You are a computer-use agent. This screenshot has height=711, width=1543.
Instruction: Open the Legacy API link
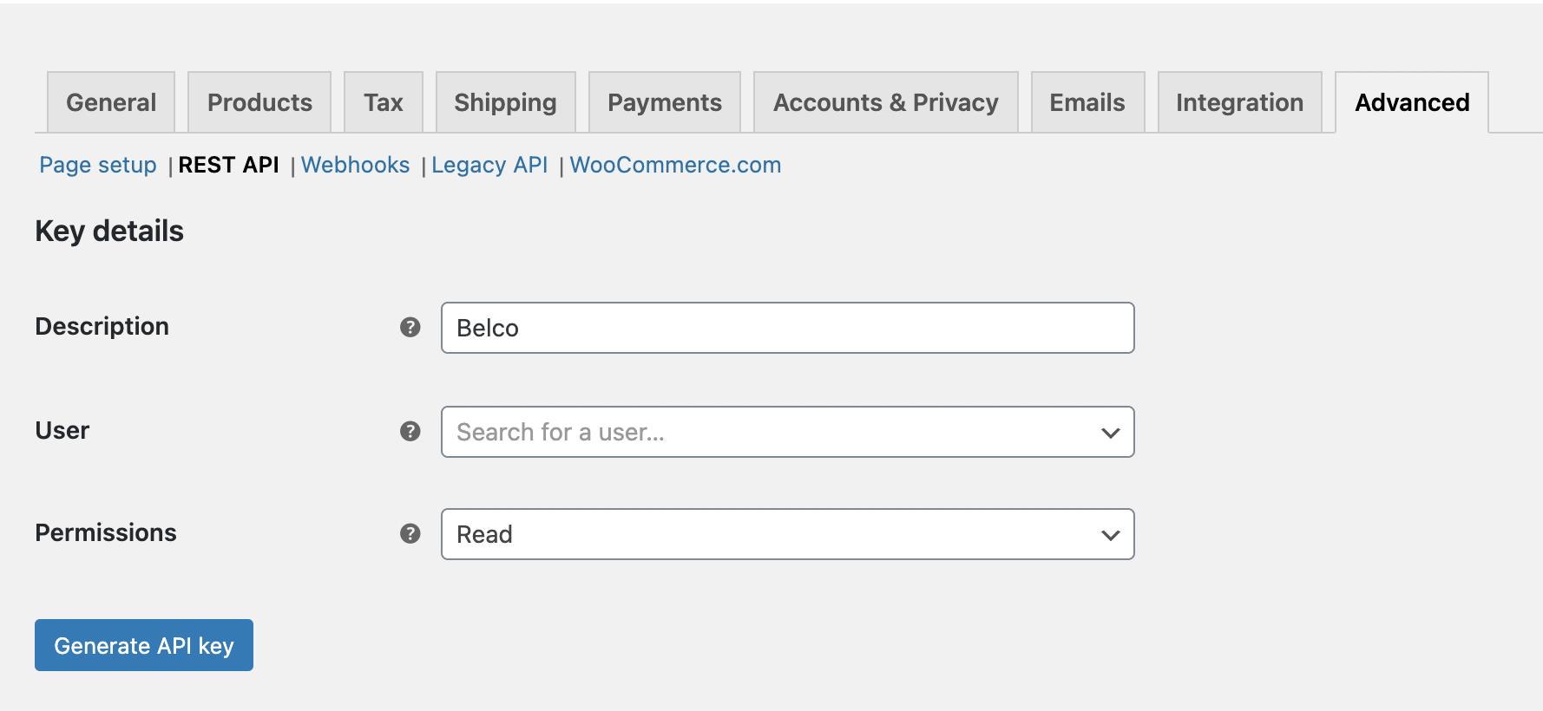489,165
